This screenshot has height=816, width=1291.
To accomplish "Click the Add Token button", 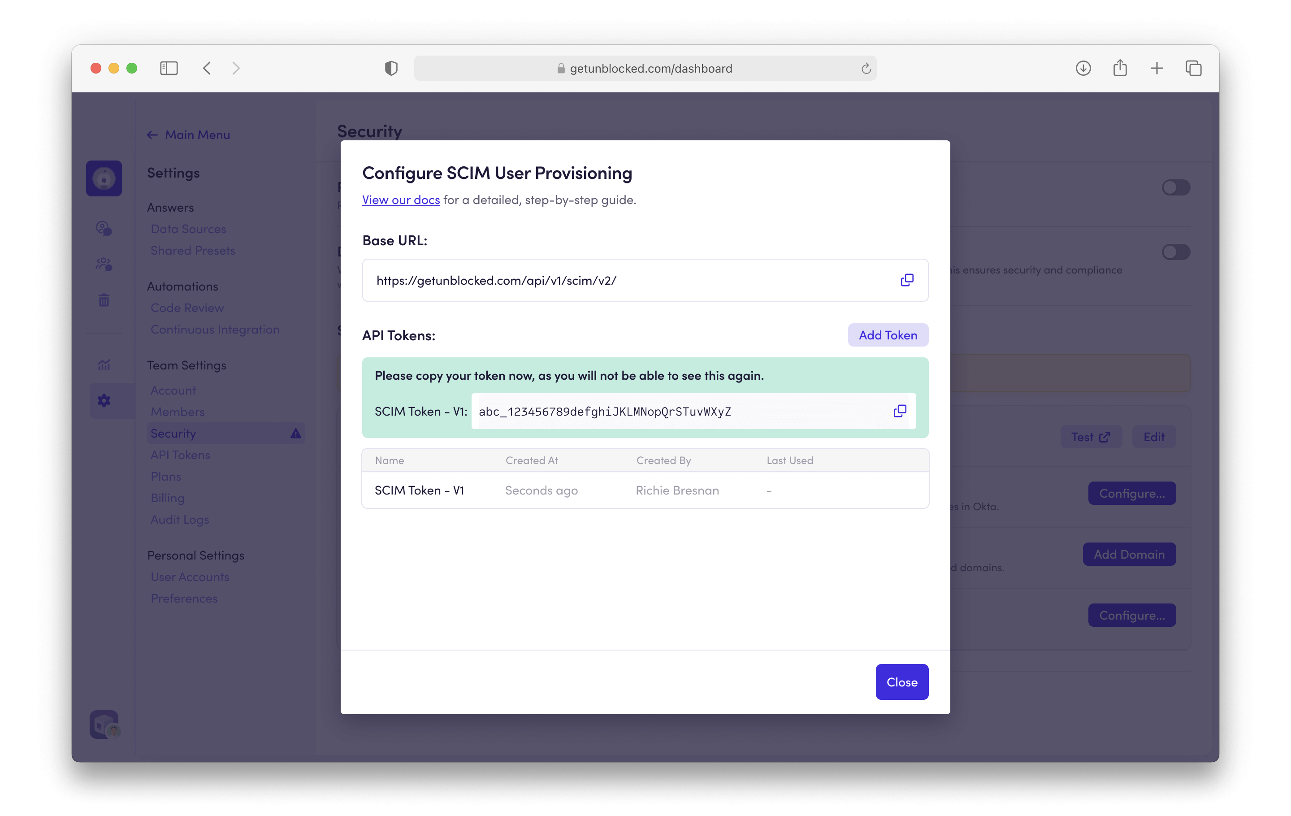I will pyautogui.click(x=888, y=335).
